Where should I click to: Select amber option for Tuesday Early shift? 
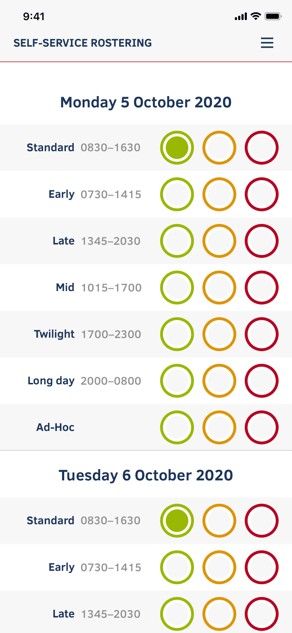coord(219,567)
